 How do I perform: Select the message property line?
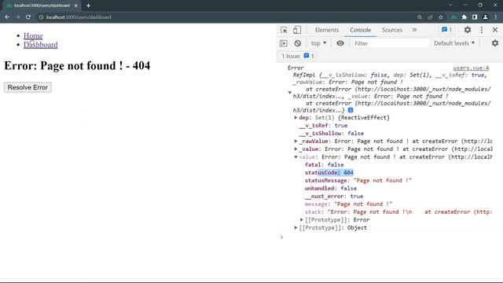tap(348, 204)
